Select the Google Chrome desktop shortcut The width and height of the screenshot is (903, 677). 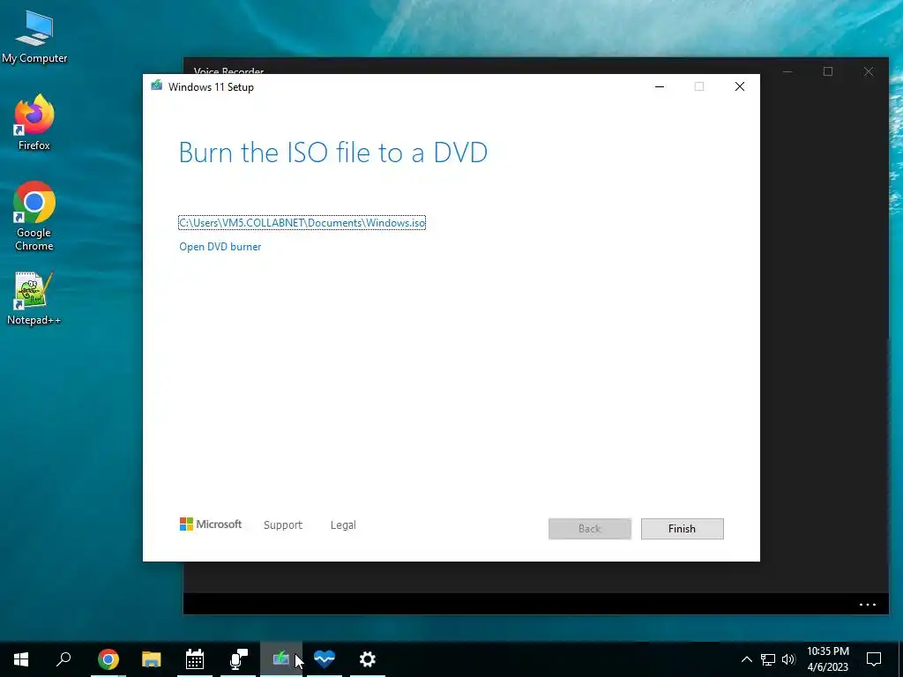34,216
